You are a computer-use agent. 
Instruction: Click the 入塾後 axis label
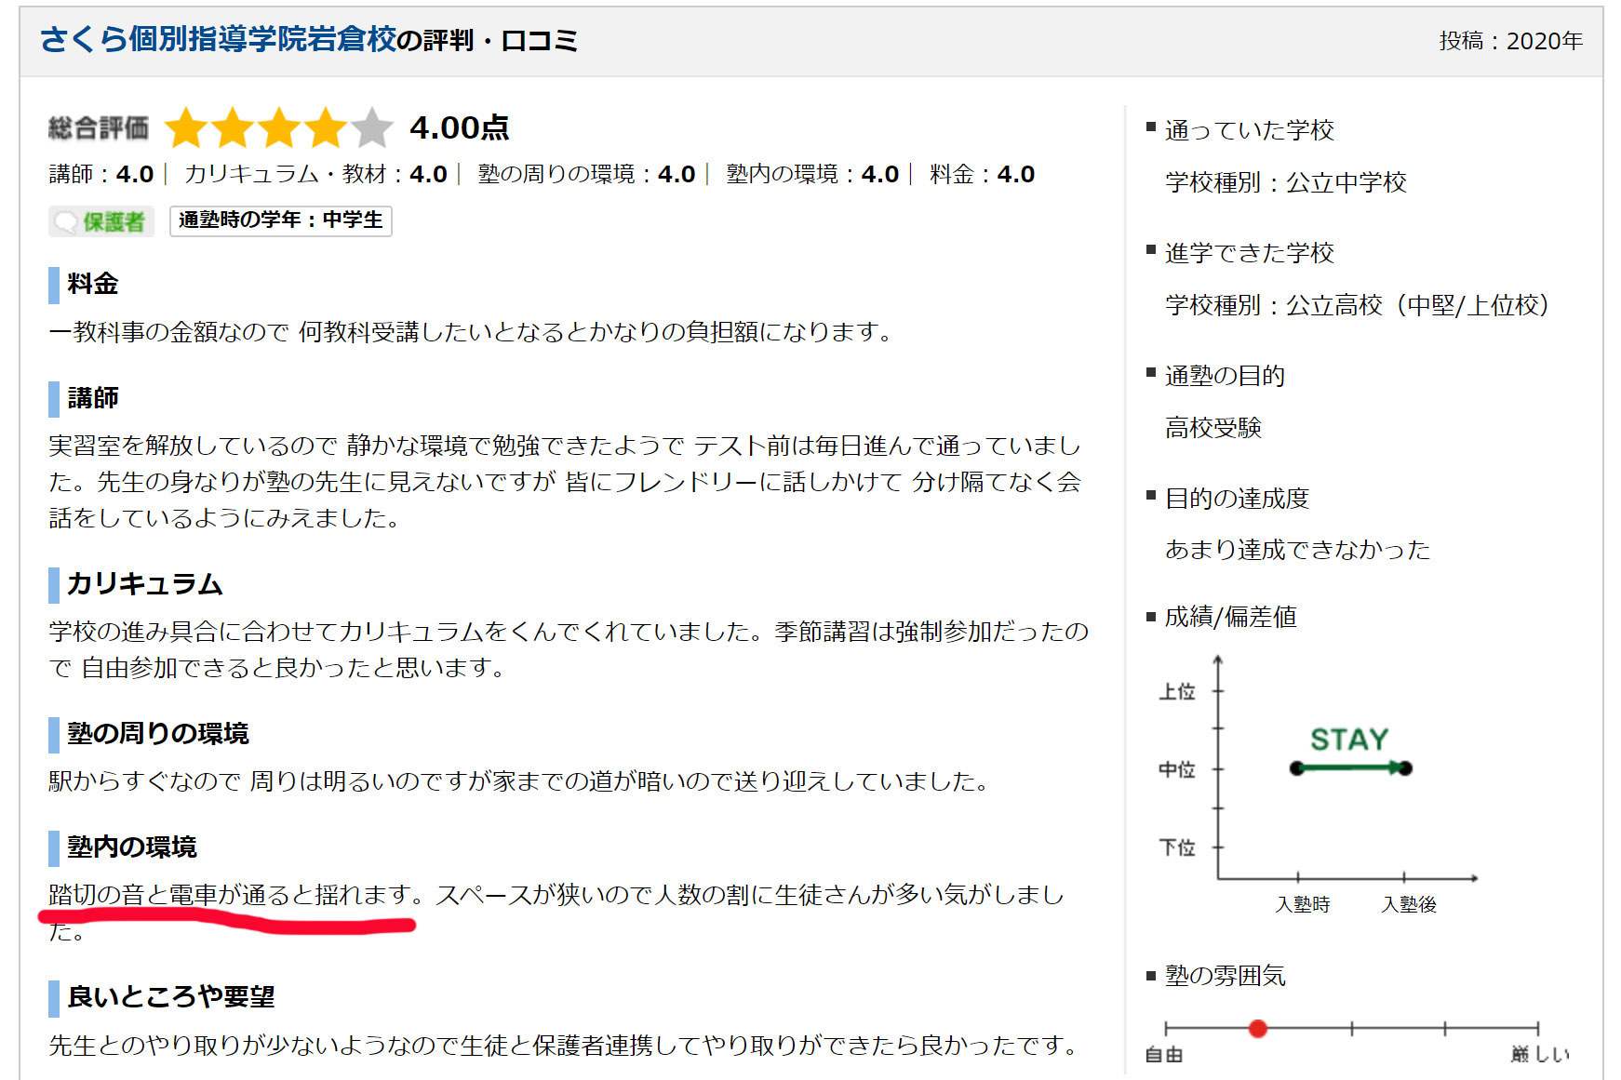click(1409, 904)
